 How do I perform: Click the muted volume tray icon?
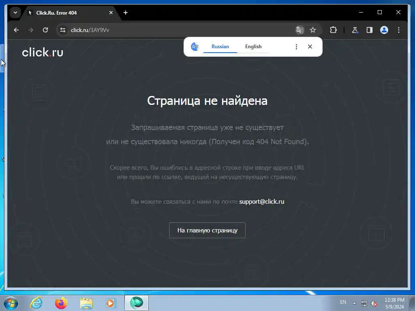(x=374, y=304)
